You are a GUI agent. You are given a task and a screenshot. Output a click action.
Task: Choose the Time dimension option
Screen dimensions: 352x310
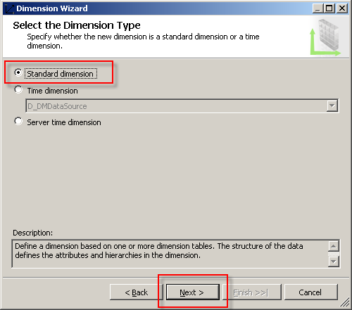coord(18,90)
